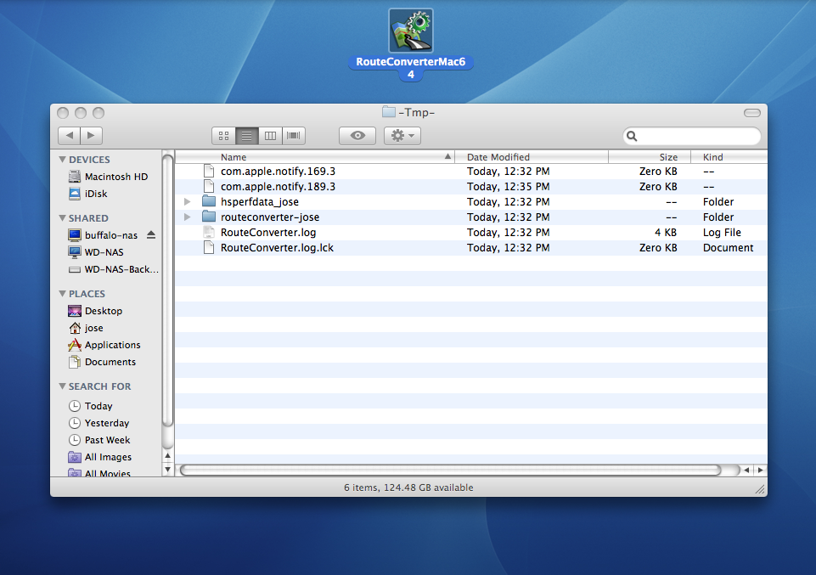Go back with the left arrow button
The width and height of the screenshot is (816, 575).
click(x=70, y=135)
